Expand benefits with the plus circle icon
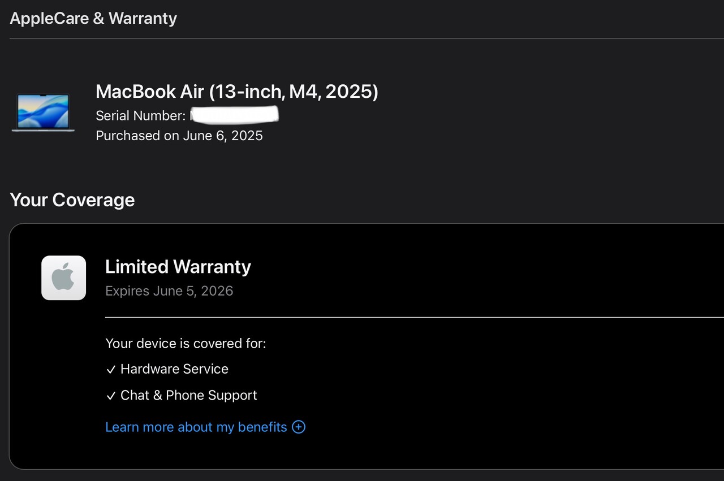Screen dimensions: 724x481 click(x=299, y=427)
